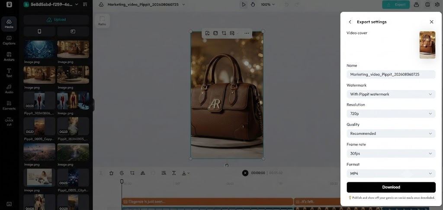The height and width of the screenshot is (210, 443).
Task: Select the blue jewelry image thumbnail
Action: [x=39, y=49]
